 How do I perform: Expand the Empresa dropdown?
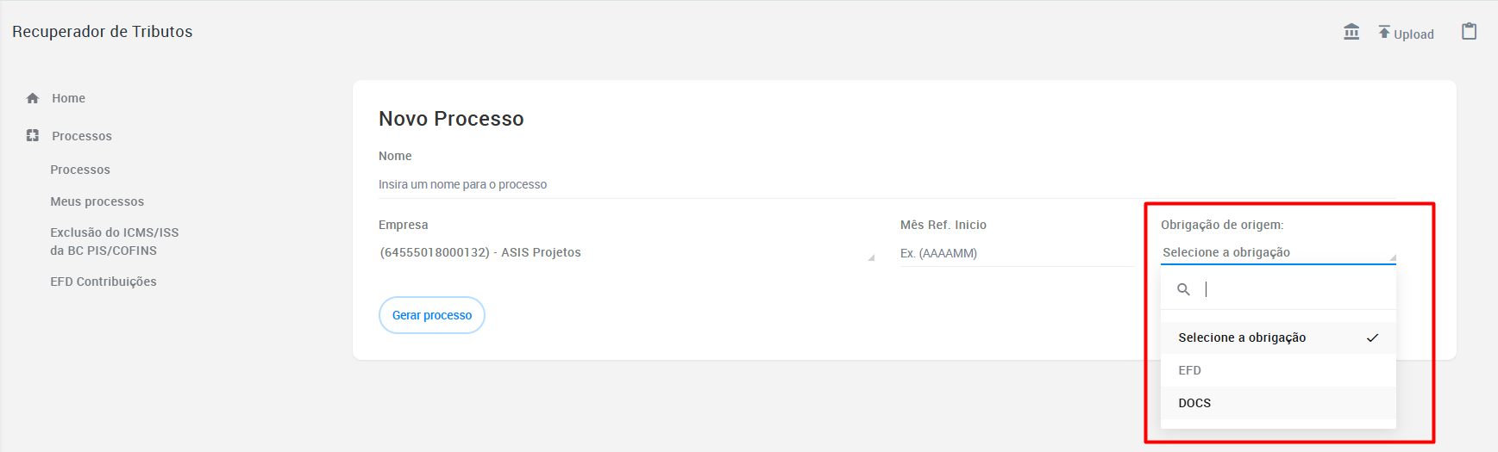(627, 252)
